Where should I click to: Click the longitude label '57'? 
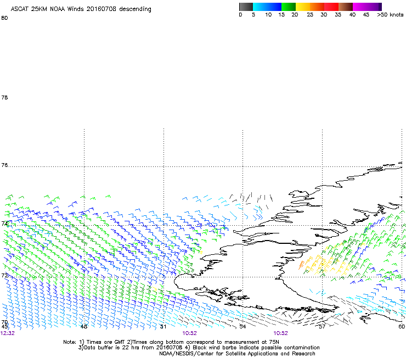pyautogui.click(x=322, y=326)
